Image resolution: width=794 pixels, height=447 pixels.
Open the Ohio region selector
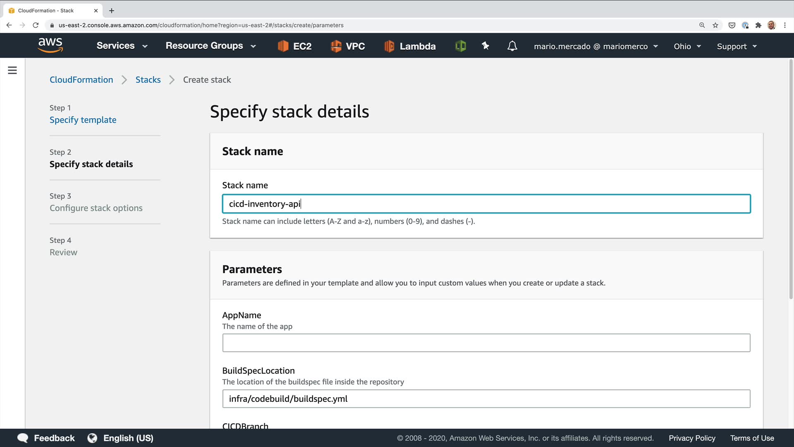point(687,46)
